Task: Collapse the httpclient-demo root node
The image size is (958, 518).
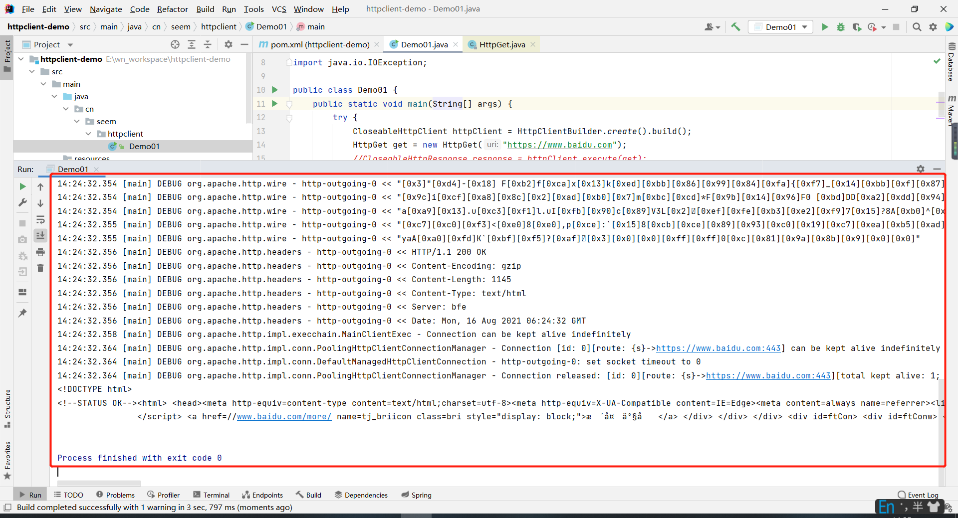Action: click(x=21, y=59)
